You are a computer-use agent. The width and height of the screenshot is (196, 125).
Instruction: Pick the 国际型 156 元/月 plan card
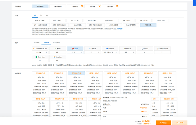click(x=78, y=107)
